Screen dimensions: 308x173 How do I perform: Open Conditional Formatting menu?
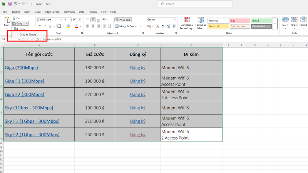click(187, 23)
